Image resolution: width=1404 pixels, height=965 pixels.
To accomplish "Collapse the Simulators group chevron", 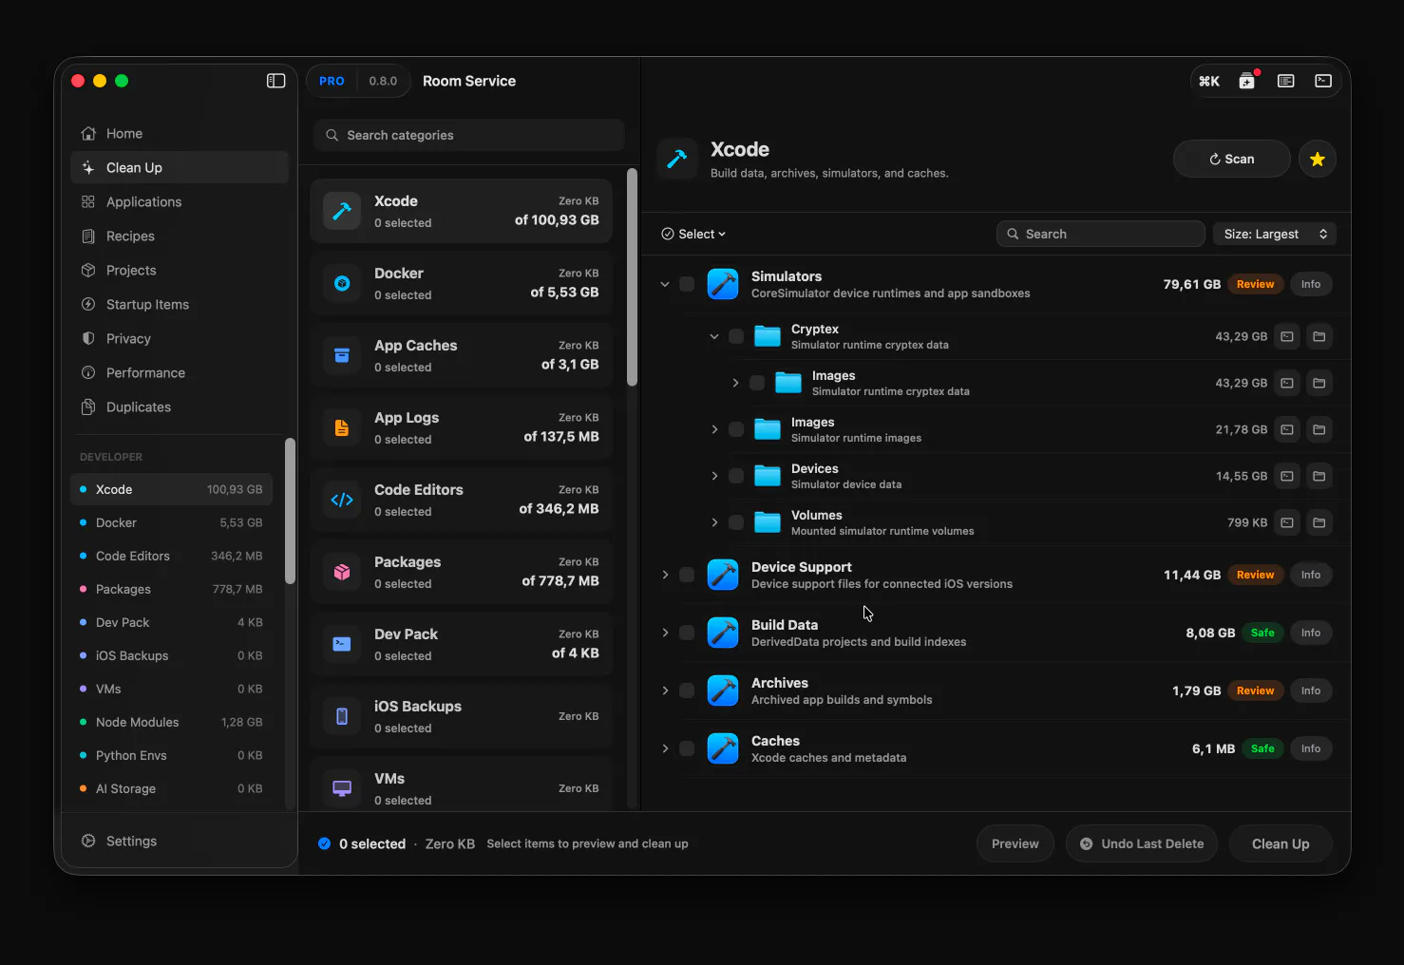I will (665, 284).
